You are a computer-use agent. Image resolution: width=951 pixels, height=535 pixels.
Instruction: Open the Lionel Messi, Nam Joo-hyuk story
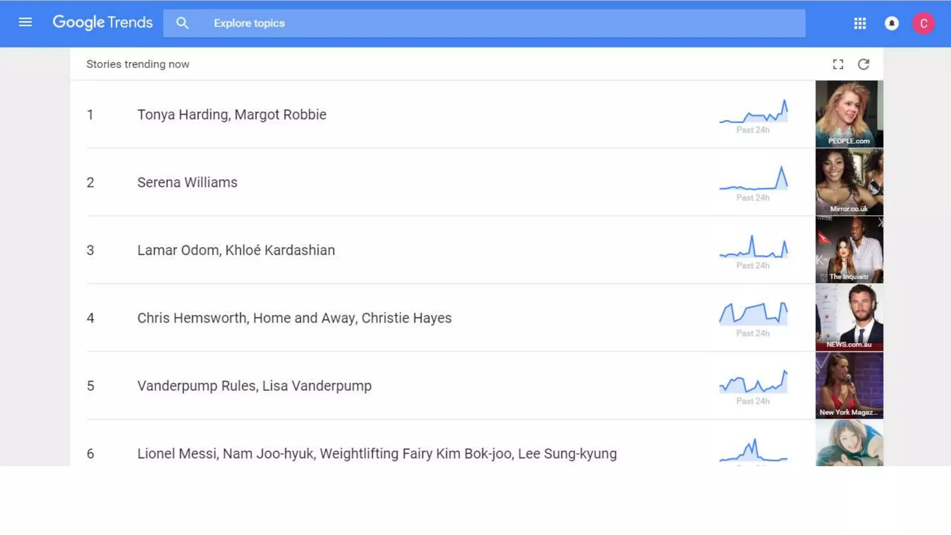point(377,453)
